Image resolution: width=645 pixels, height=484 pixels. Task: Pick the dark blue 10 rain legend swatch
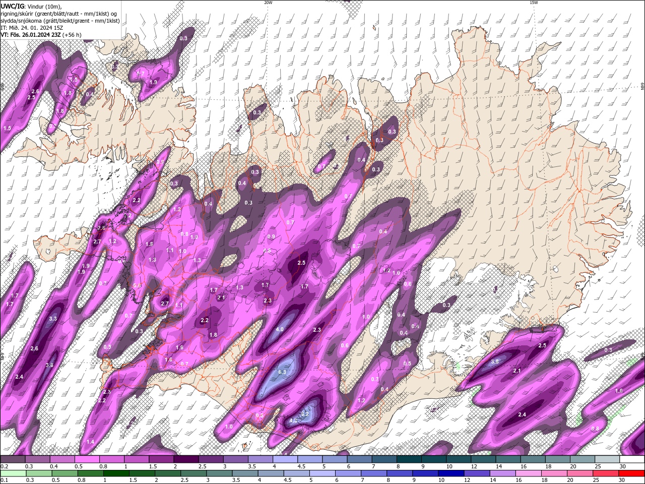[x=451, y=473]
